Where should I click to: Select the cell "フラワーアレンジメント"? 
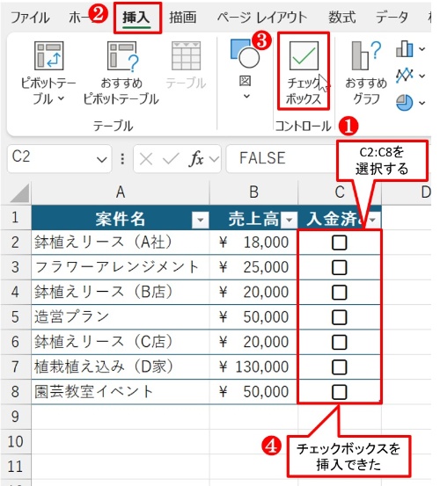tap(121, 267)
